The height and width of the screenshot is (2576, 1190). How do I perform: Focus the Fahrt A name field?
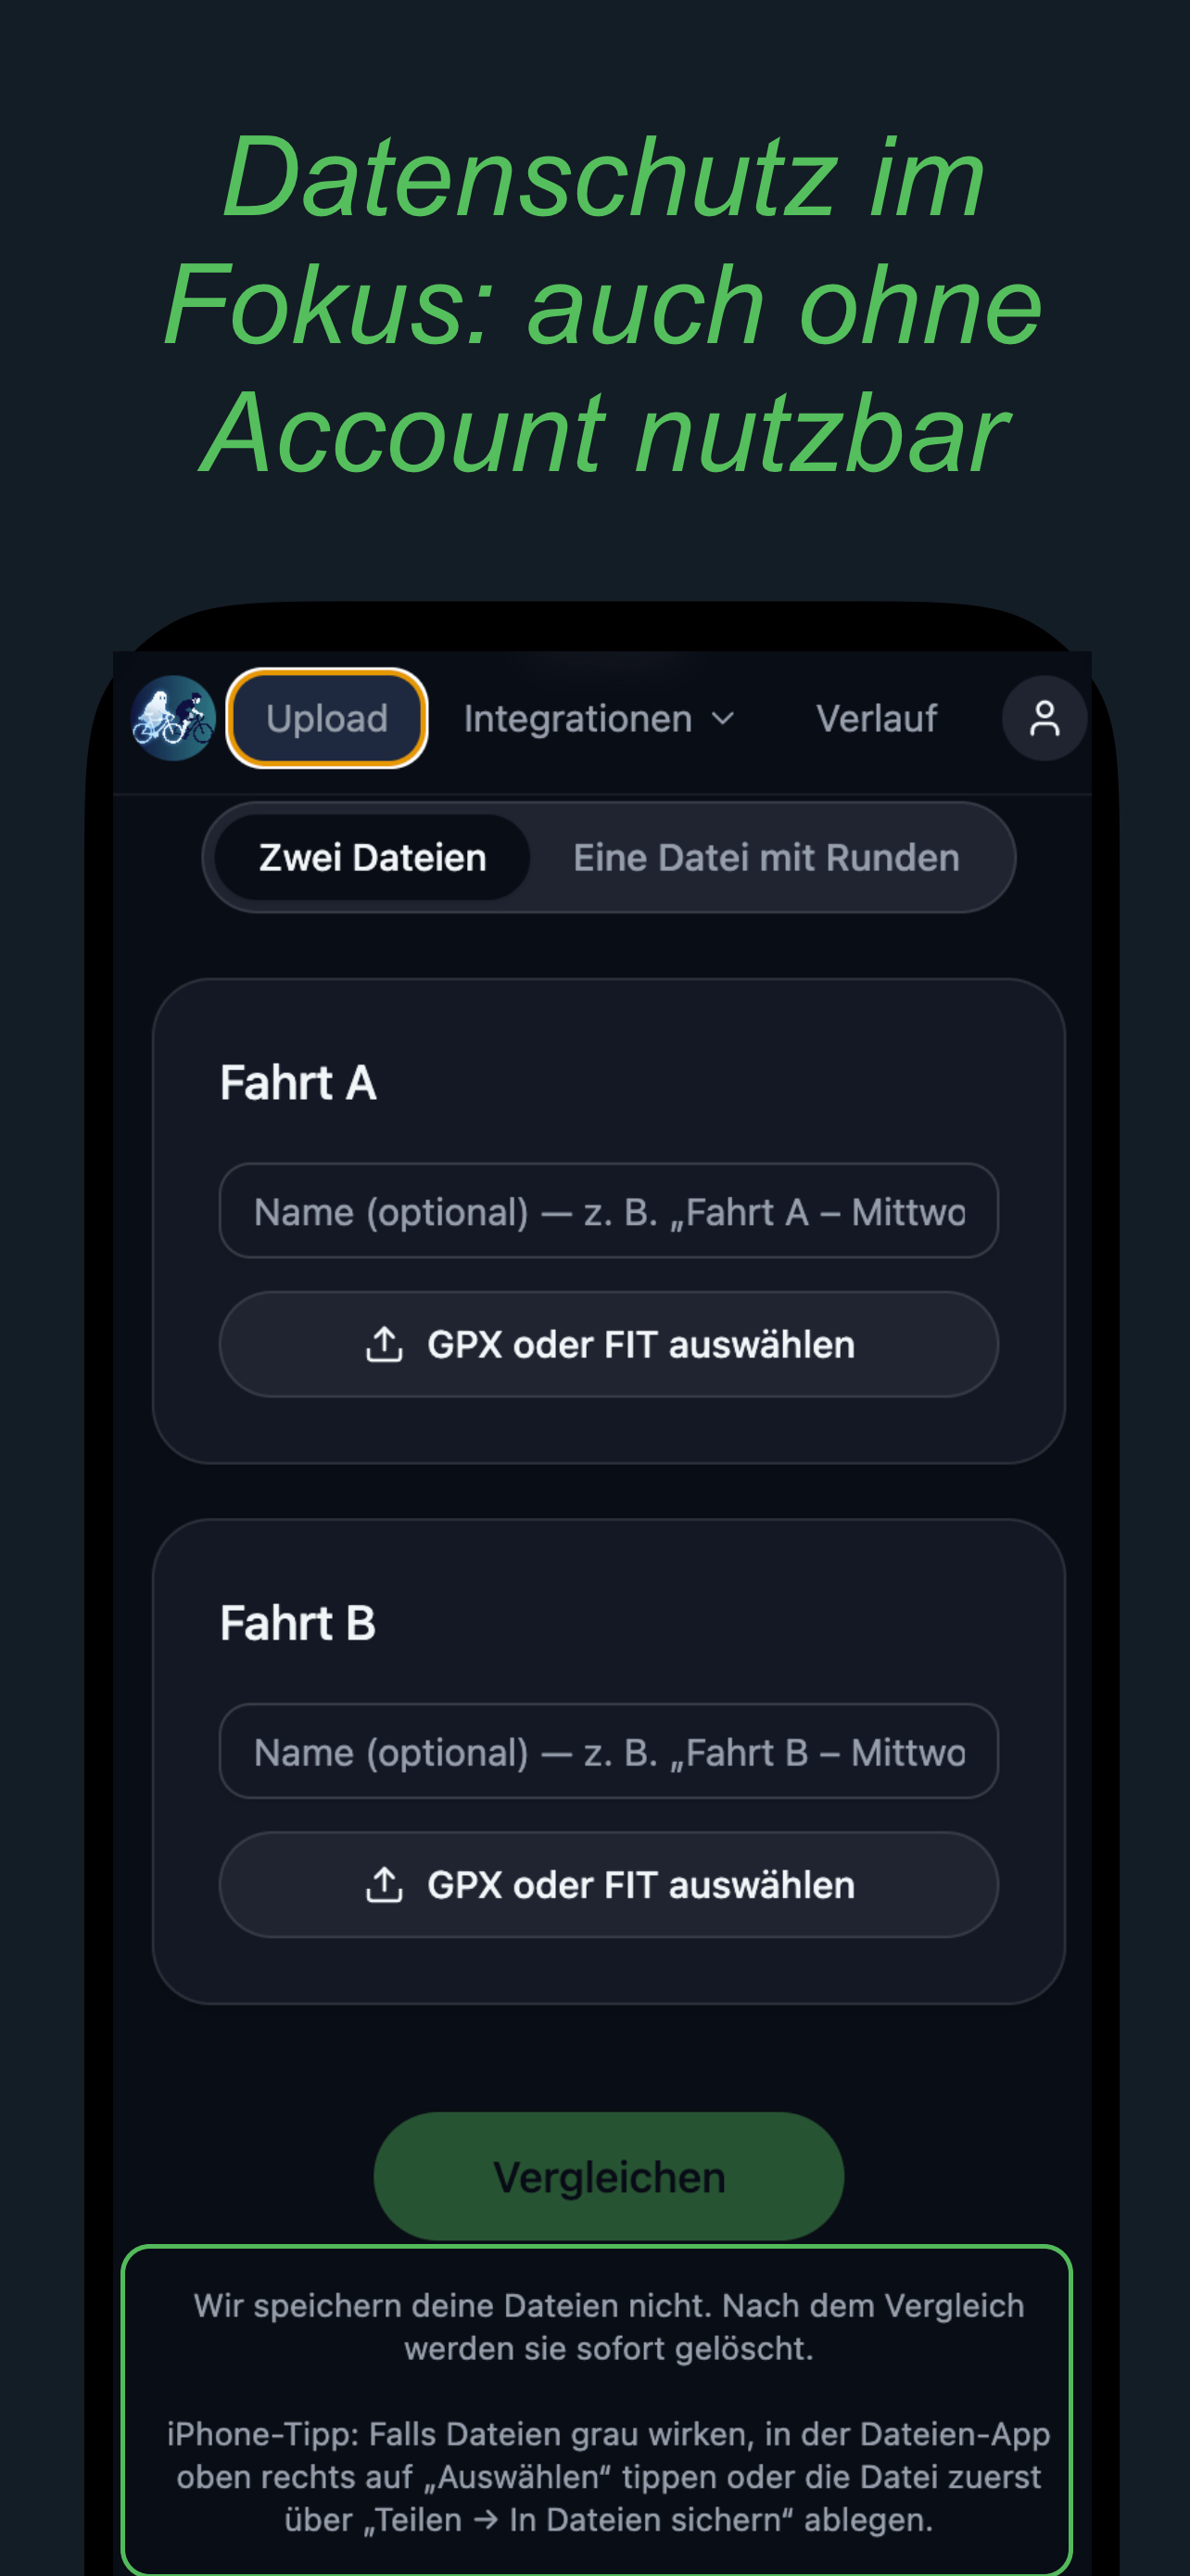(609, 1210)
